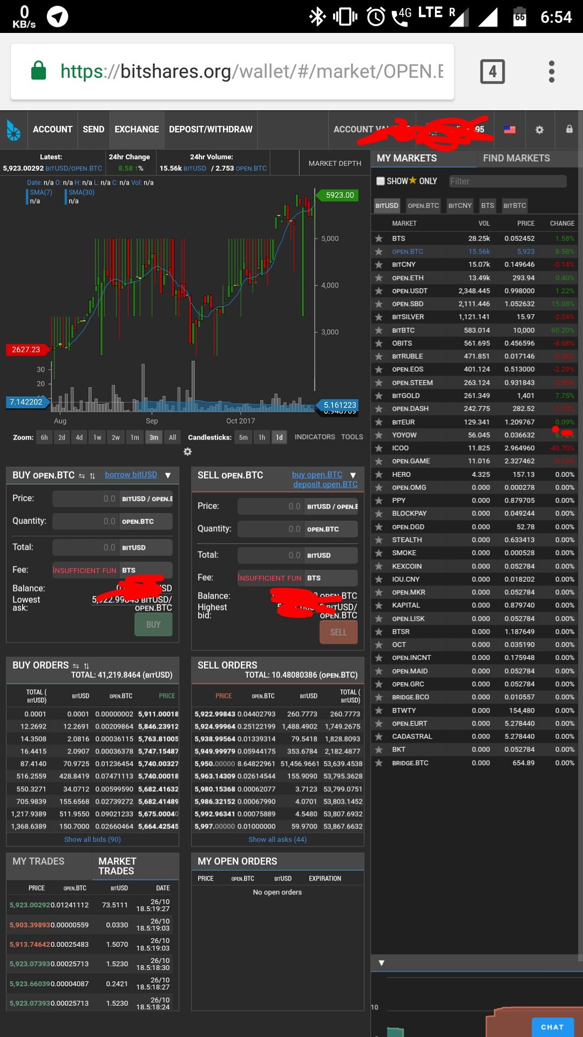This screenshot has height=1037, width=583.
Task: Switch to MY TRADES tab
Action: pyautogui.click(x=38, y=861)
